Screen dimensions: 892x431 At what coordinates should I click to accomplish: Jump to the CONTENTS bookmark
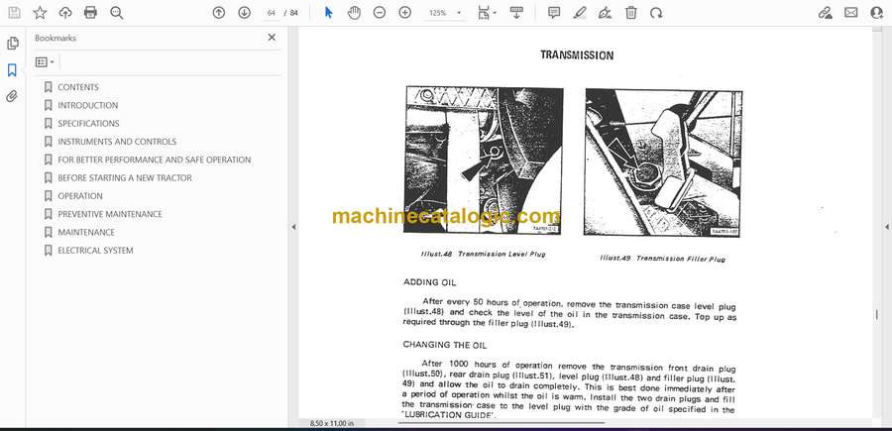[78, 87]
